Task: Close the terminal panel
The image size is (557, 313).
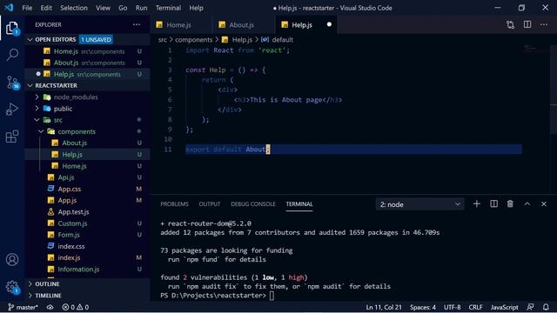Action: tap(544, 203)
